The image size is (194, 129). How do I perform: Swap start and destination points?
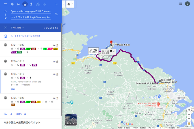tap(56, 14)
